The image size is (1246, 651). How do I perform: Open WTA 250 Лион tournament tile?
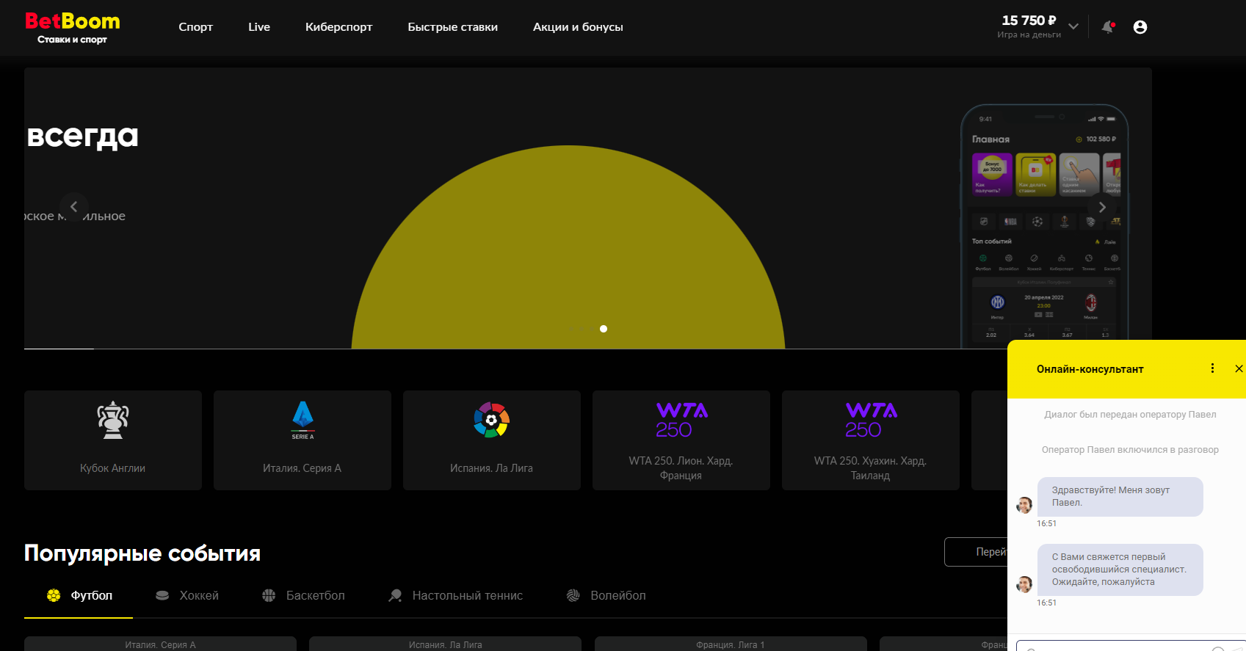(681, 440)
